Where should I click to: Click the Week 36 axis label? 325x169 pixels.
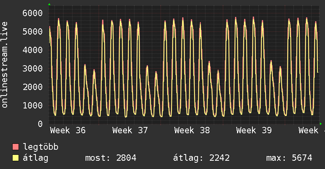pos(68,130)
